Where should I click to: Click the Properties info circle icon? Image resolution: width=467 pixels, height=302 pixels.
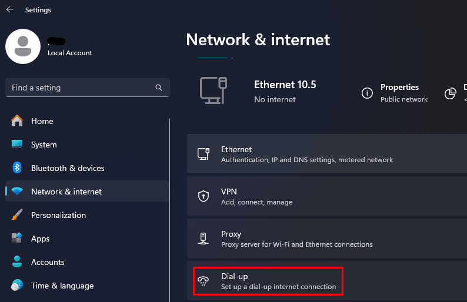coord(367,93)
